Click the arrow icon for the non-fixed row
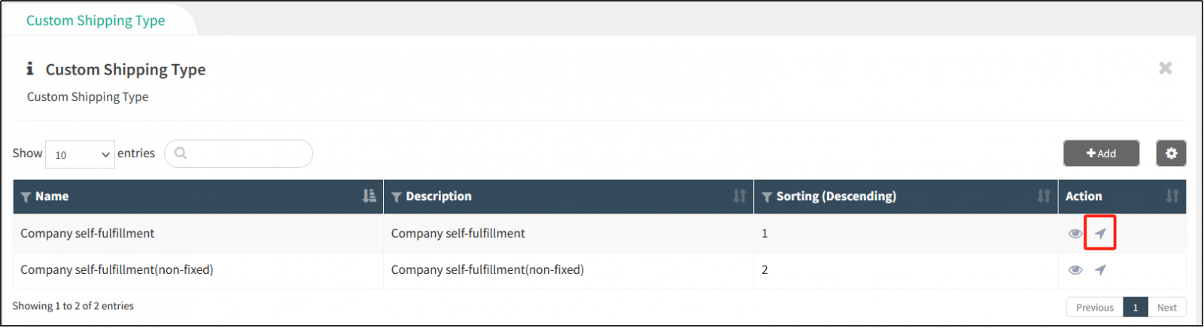This screenshot has width=1204, height=328. point(1100,270)
